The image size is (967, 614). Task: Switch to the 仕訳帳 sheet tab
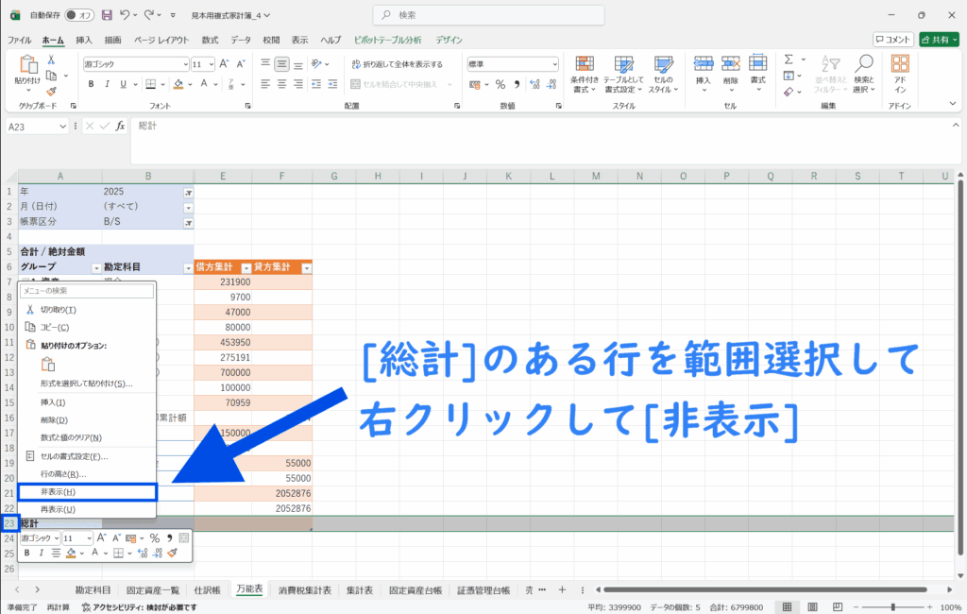(207, 589)
